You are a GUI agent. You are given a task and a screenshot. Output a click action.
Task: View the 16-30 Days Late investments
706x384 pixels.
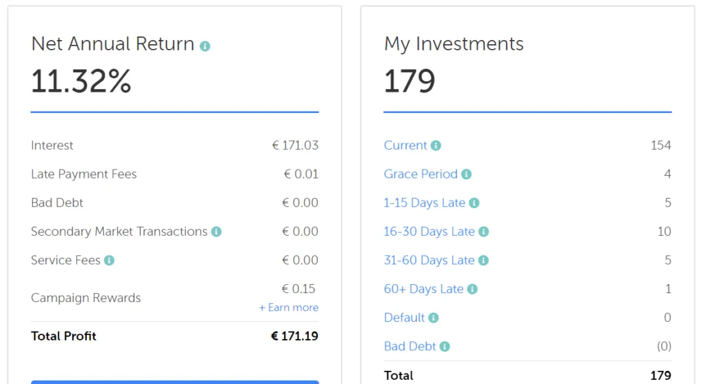pos(429,232)
